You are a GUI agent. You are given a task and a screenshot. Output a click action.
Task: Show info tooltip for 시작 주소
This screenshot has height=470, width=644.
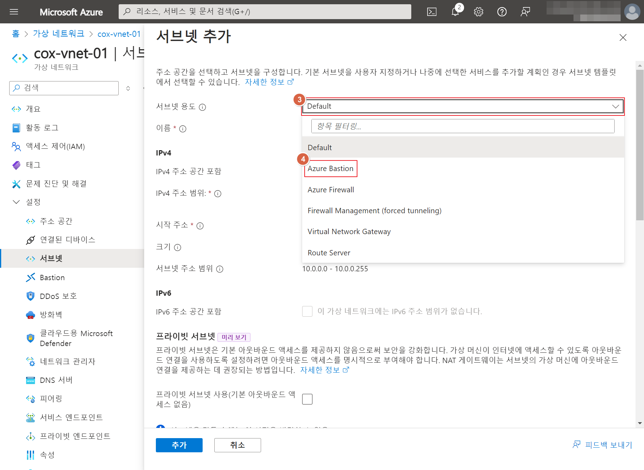(x=200, y=226)
